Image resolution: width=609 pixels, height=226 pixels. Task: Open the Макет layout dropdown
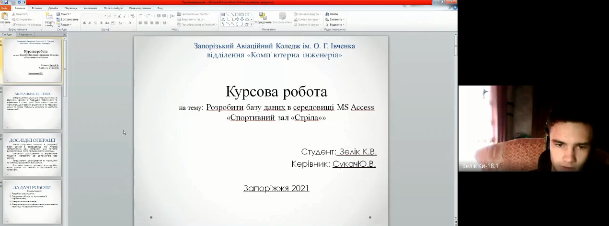pyautogui.click(x=64, y=14)
